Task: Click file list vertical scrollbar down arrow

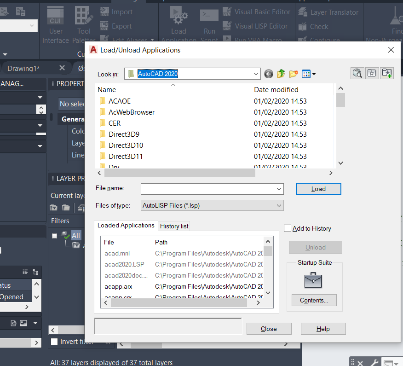Action: tap(340, 163)
